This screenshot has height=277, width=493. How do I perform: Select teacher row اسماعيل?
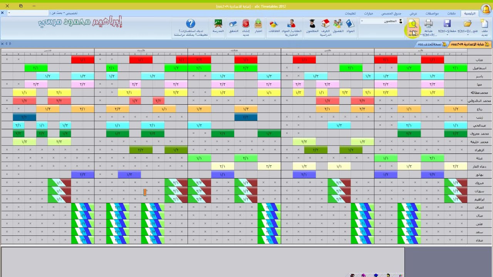click(x=479, y=68)
